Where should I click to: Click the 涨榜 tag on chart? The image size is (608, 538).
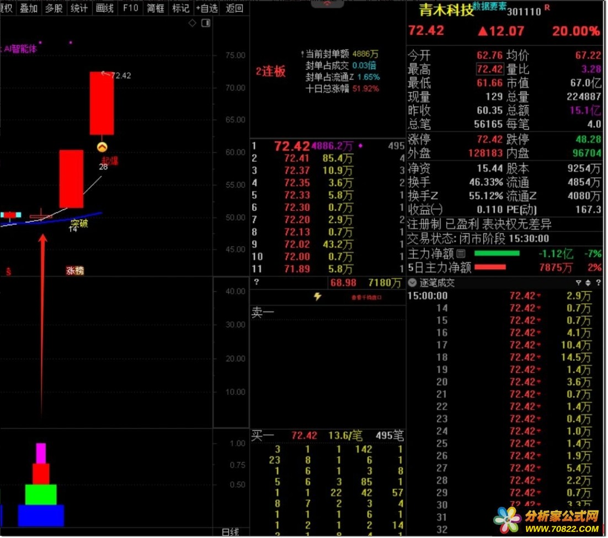(75, 270)
